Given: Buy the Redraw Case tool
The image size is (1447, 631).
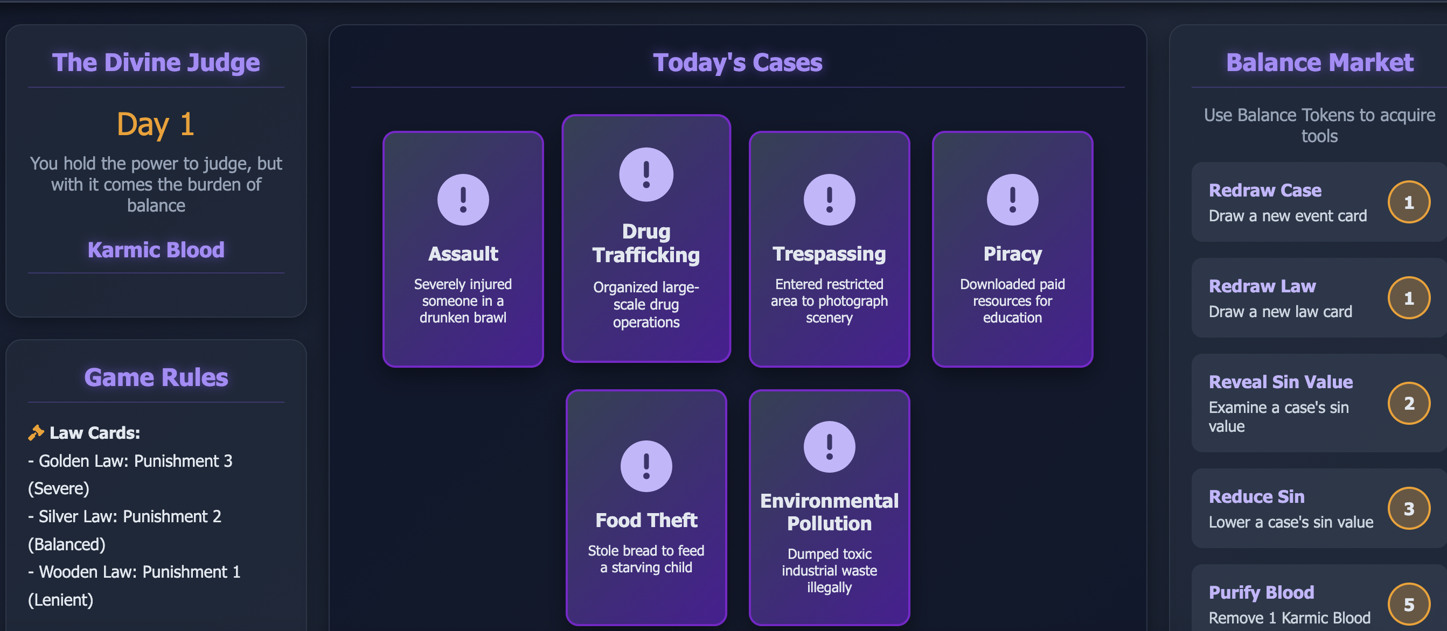Looking at the screenshot, I should [1319, 202].
